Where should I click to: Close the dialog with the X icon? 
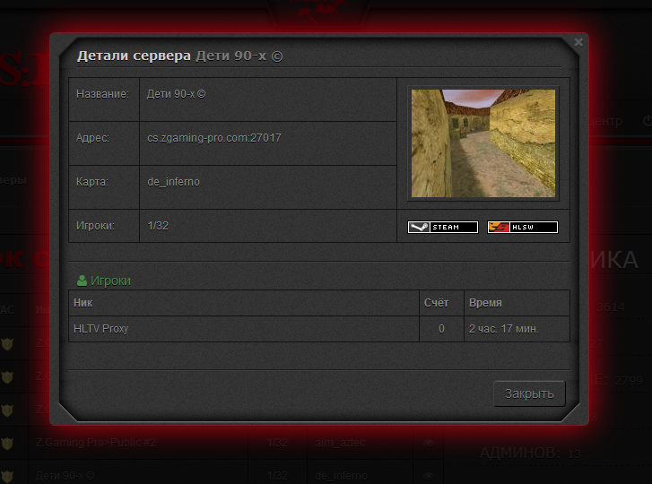point(578,42)
